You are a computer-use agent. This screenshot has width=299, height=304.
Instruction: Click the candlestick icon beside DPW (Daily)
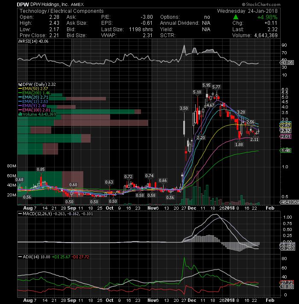click(20, 85)
